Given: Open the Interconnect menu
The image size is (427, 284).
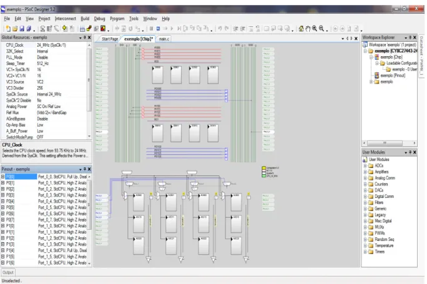Looking at the screenshot, I should point(66,19).
